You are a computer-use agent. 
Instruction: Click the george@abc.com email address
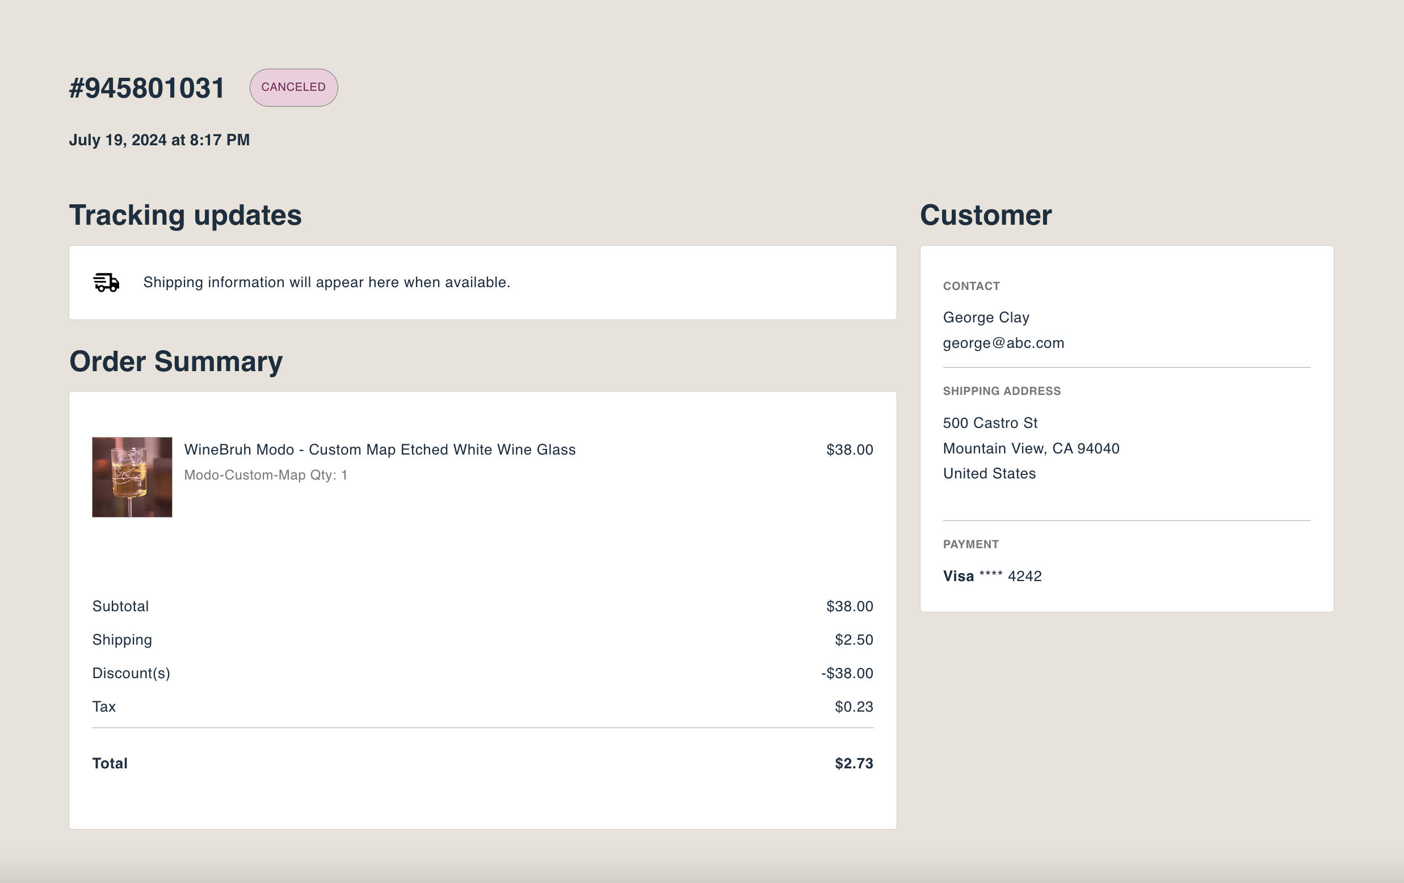click(x=1003, y=343)
